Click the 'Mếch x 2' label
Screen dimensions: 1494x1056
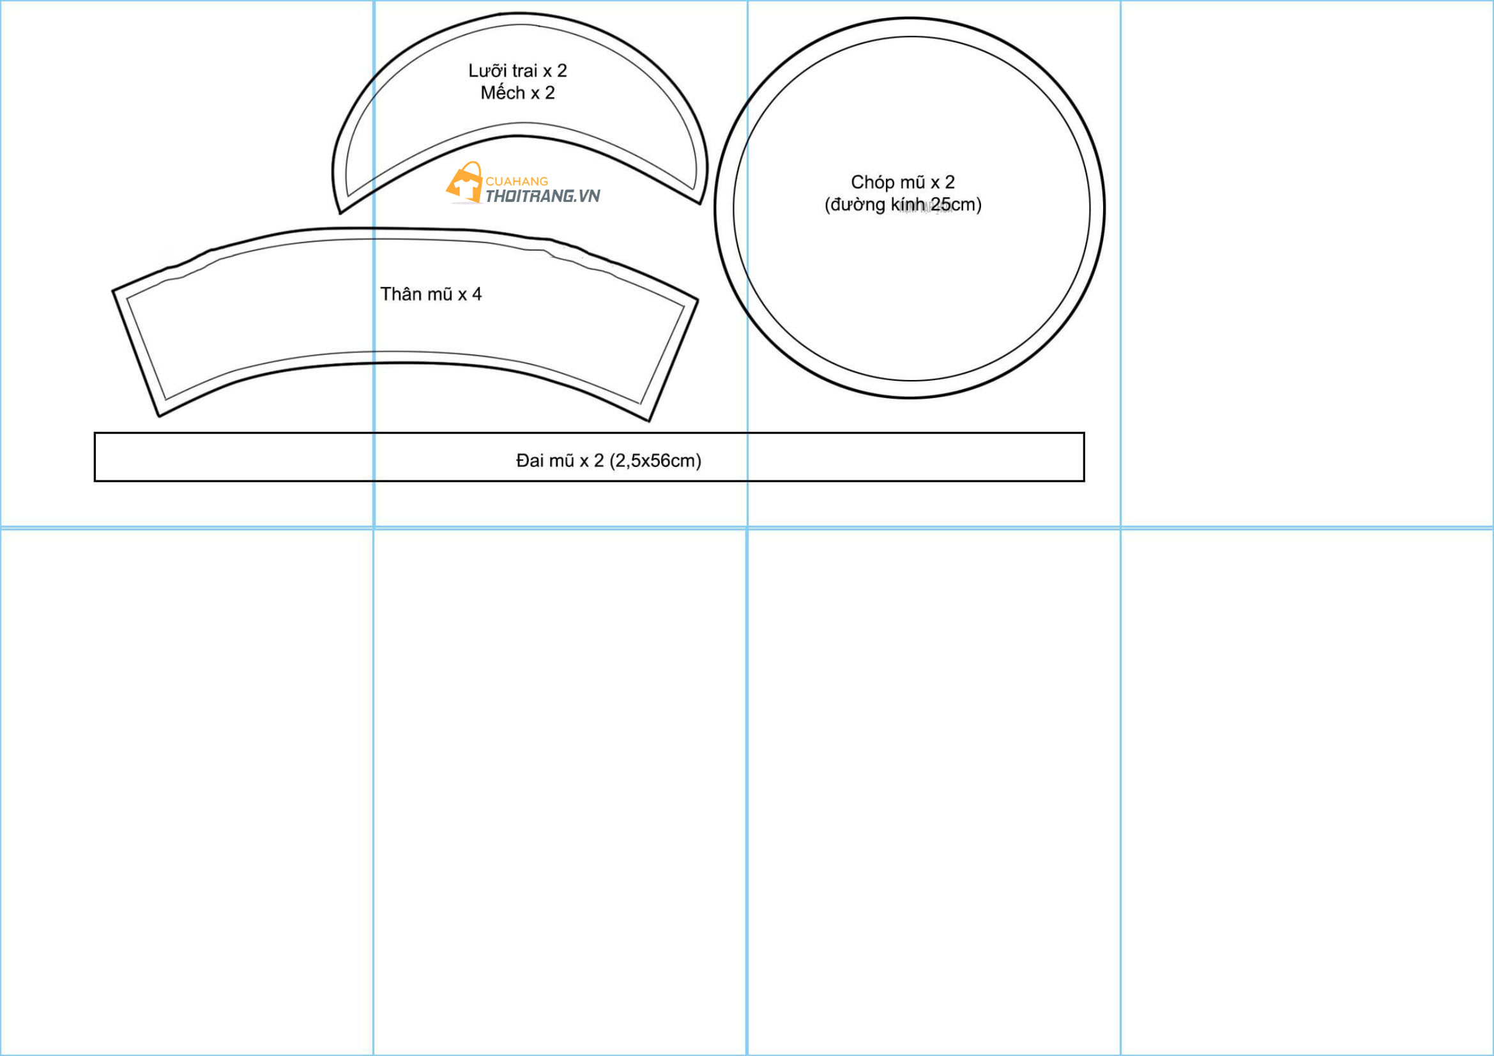(x=517, y=93)
